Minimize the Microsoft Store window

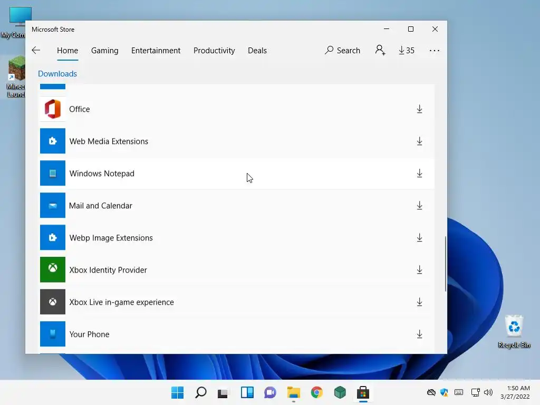point(387,30)
